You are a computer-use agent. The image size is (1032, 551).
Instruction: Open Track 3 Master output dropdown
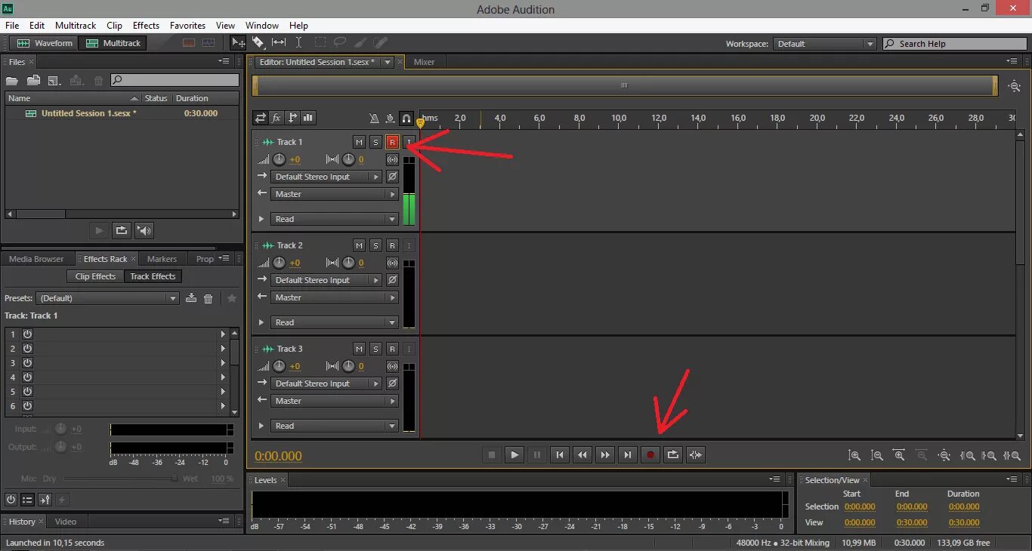click(334, 401)
